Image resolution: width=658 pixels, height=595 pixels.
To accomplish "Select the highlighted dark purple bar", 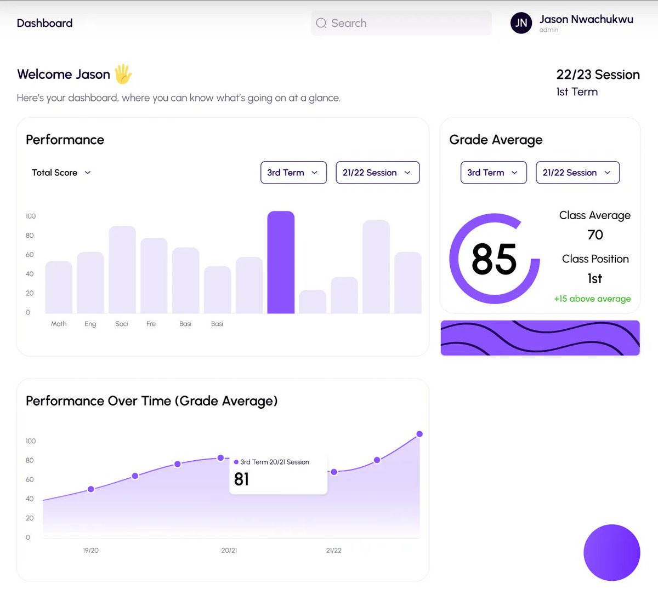I will (x=281, y=262).
